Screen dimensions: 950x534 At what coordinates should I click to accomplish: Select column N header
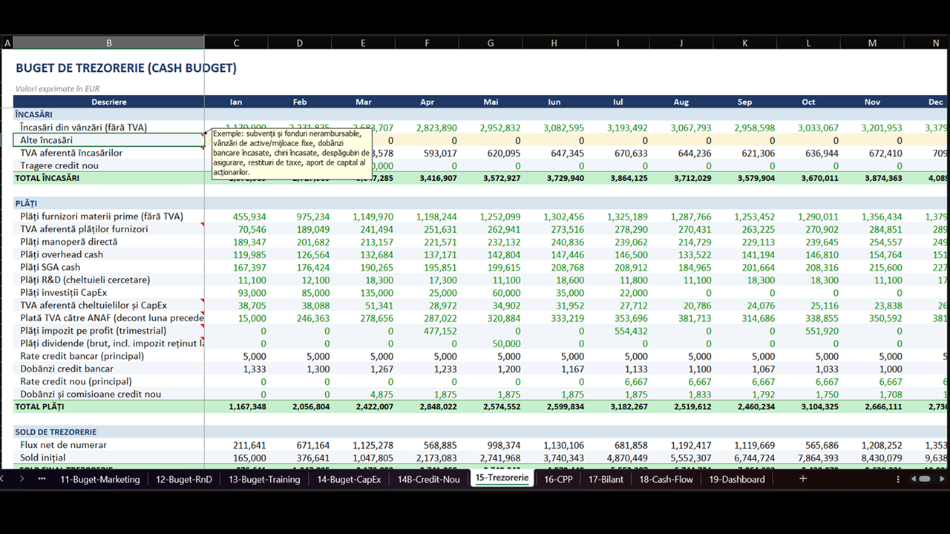click(x=935, y=43)
